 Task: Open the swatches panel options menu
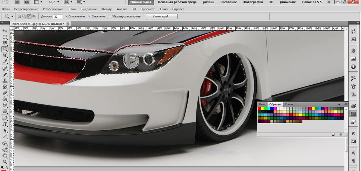(345, 104)
